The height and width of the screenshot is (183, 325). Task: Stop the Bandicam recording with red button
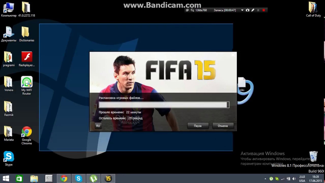click(264, 10)
